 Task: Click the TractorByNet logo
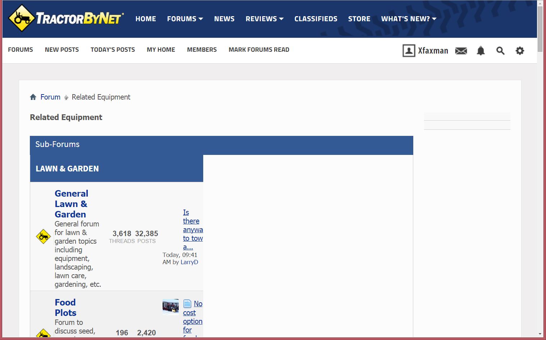[x=66, y=18]
